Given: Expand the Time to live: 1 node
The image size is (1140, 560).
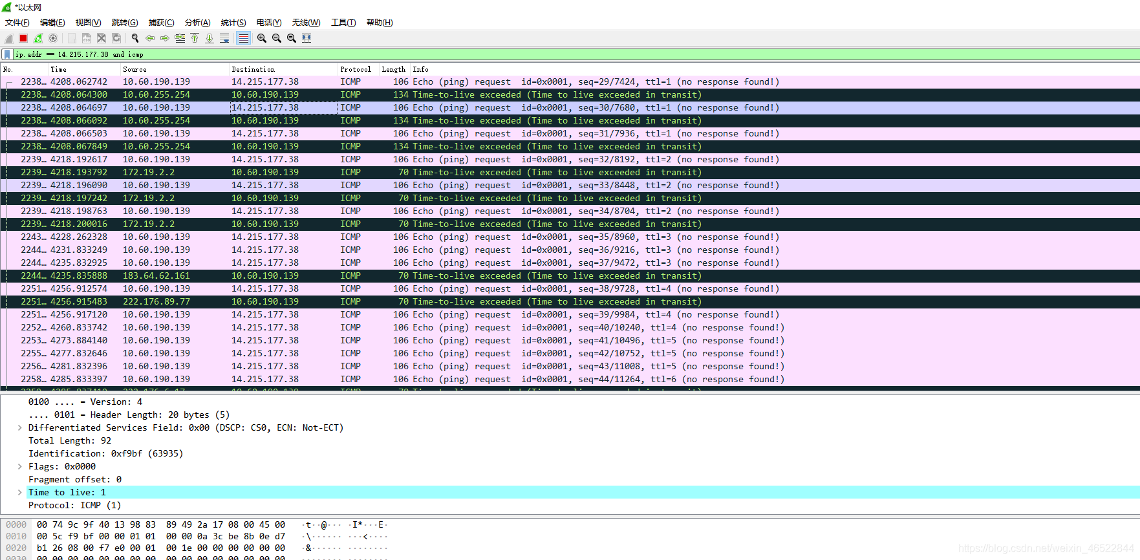Looking at the screenshot, I should pos(19,493).
